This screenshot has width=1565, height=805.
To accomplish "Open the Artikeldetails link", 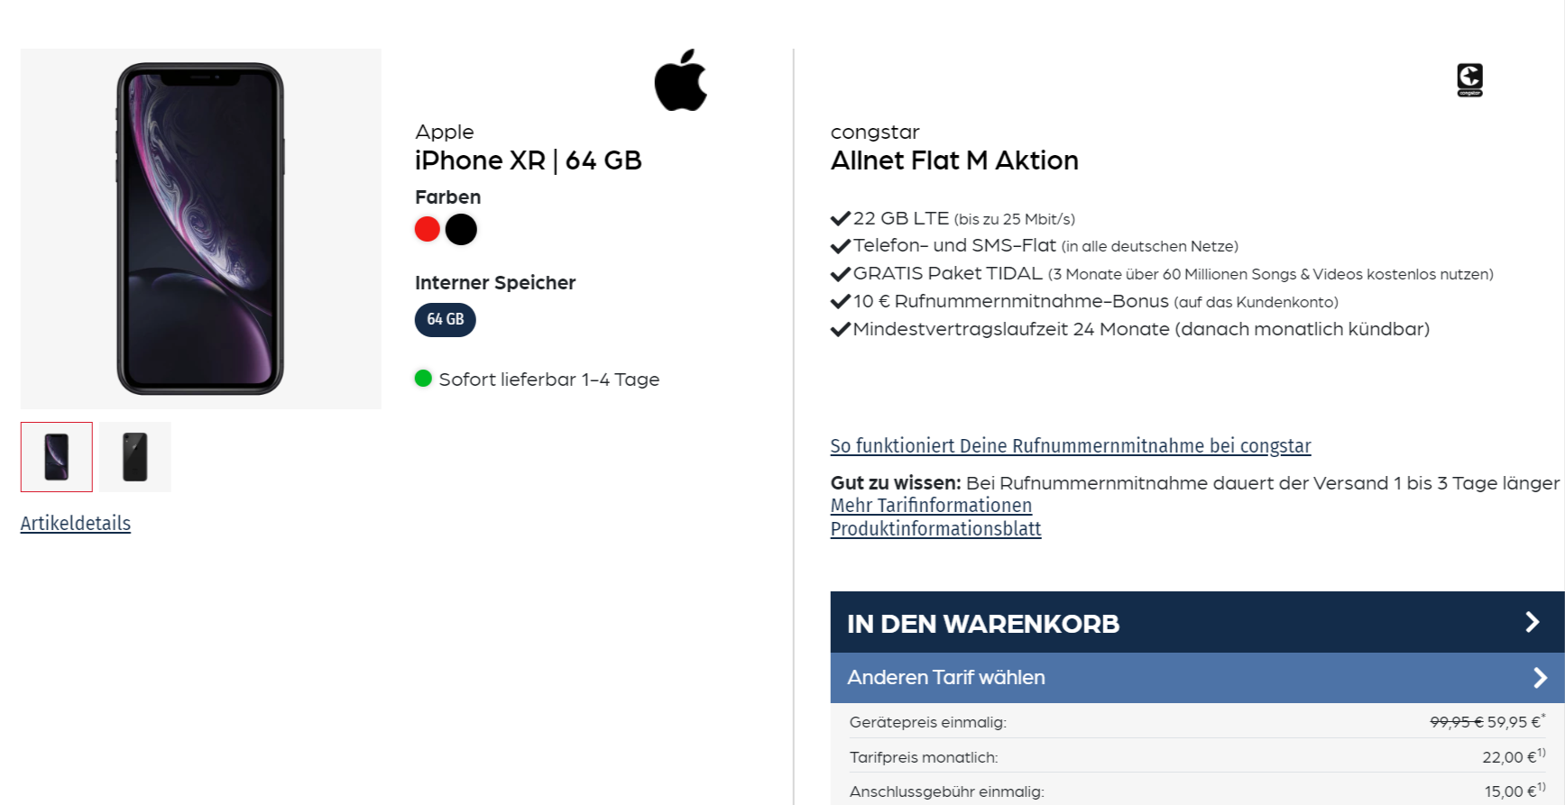I will [x=76, y=524].
